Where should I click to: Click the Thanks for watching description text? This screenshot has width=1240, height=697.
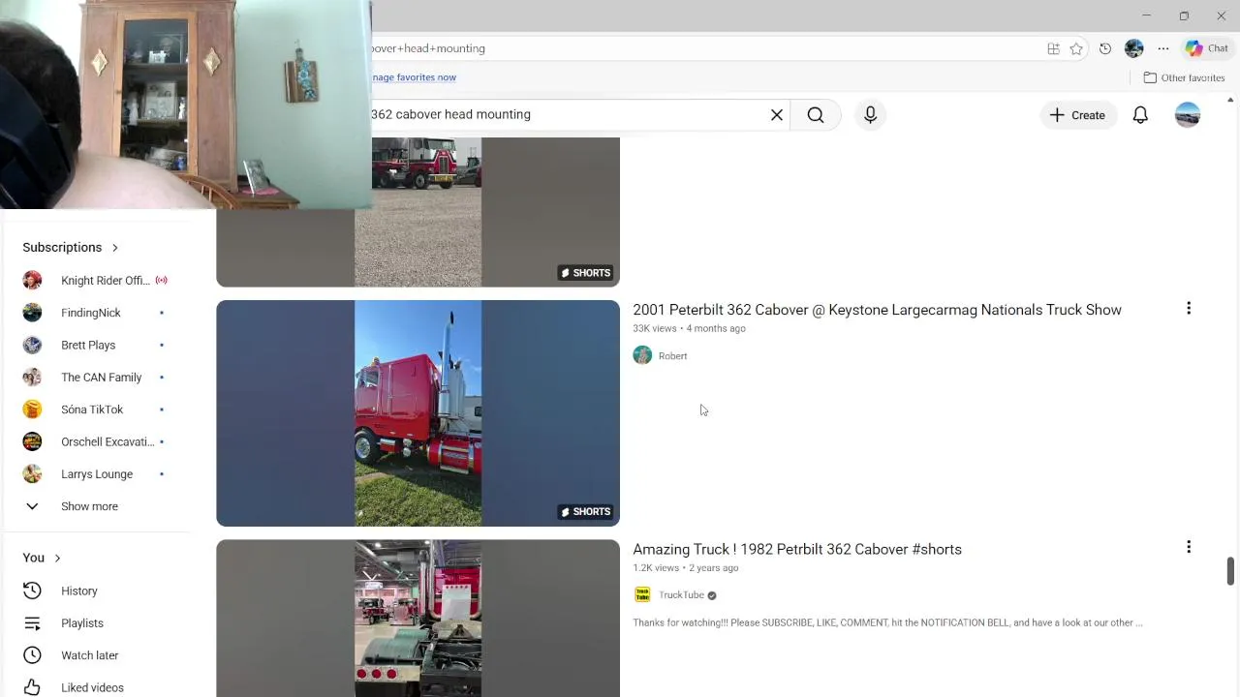[887, 623]
